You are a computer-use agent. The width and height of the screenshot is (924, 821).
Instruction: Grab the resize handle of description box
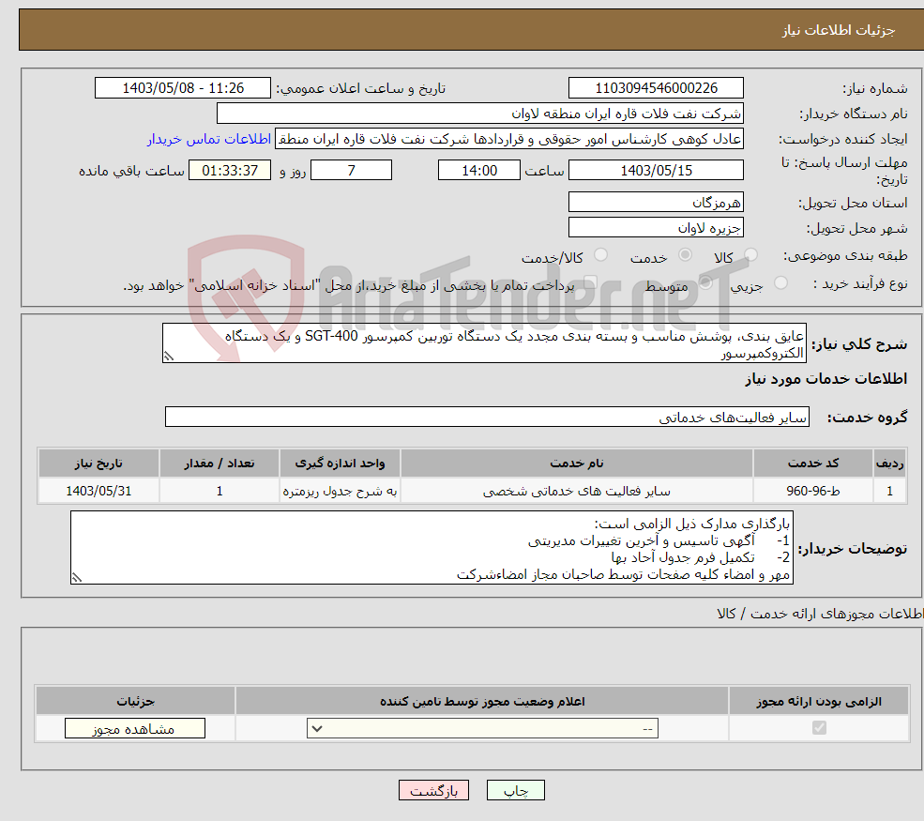click(x=169, y=357)
